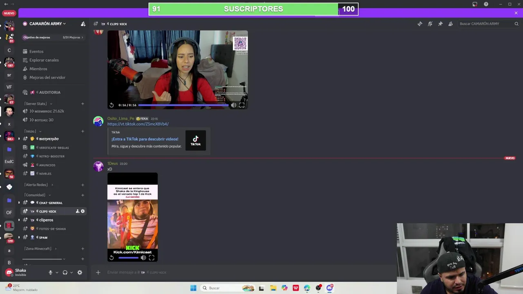Expand the Alerta Redes category
This screenshot has width=523, height=294.
pyautogui.click(x=38, y=185)
